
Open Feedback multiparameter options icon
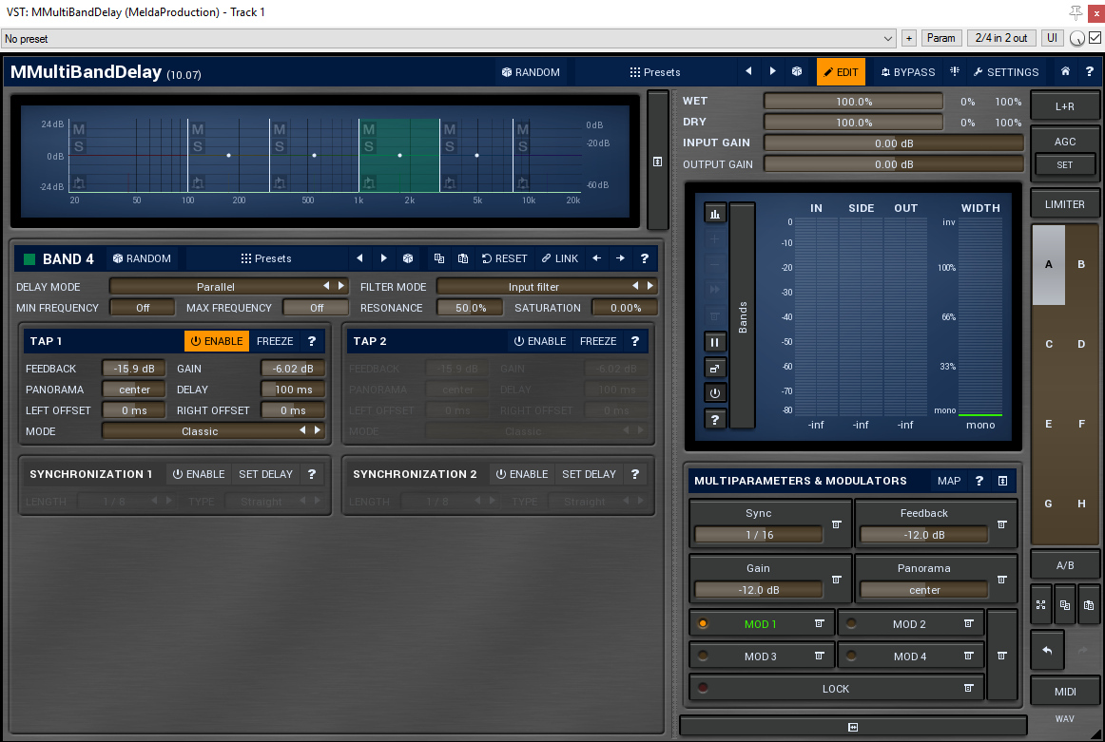1002,524
